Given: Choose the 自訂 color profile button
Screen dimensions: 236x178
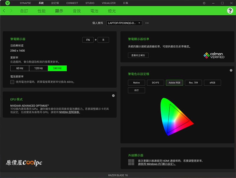Looking at the screenshot, I should pyautogui.click(x=137, y=90).
